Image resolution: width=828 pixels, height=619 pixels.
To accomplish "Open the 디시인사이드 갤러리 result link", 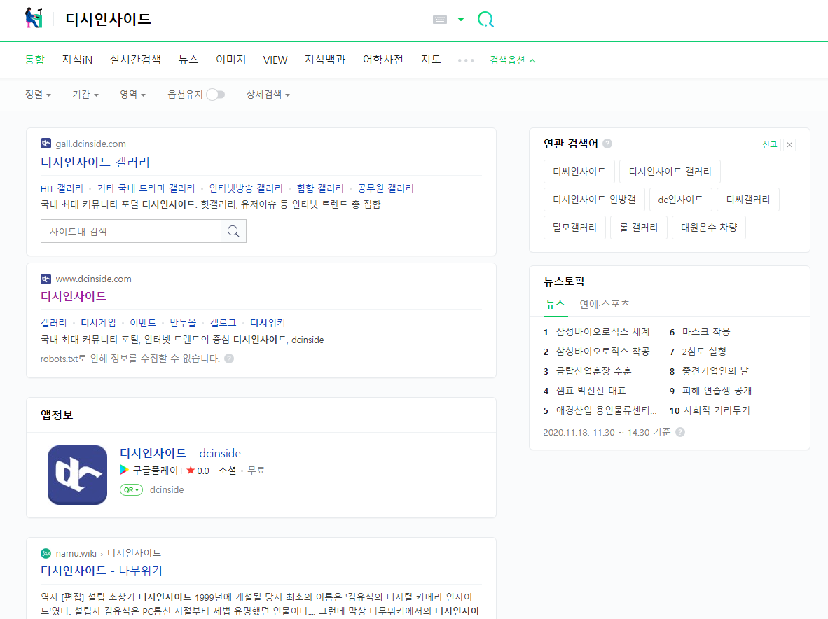I will (95, 162).
